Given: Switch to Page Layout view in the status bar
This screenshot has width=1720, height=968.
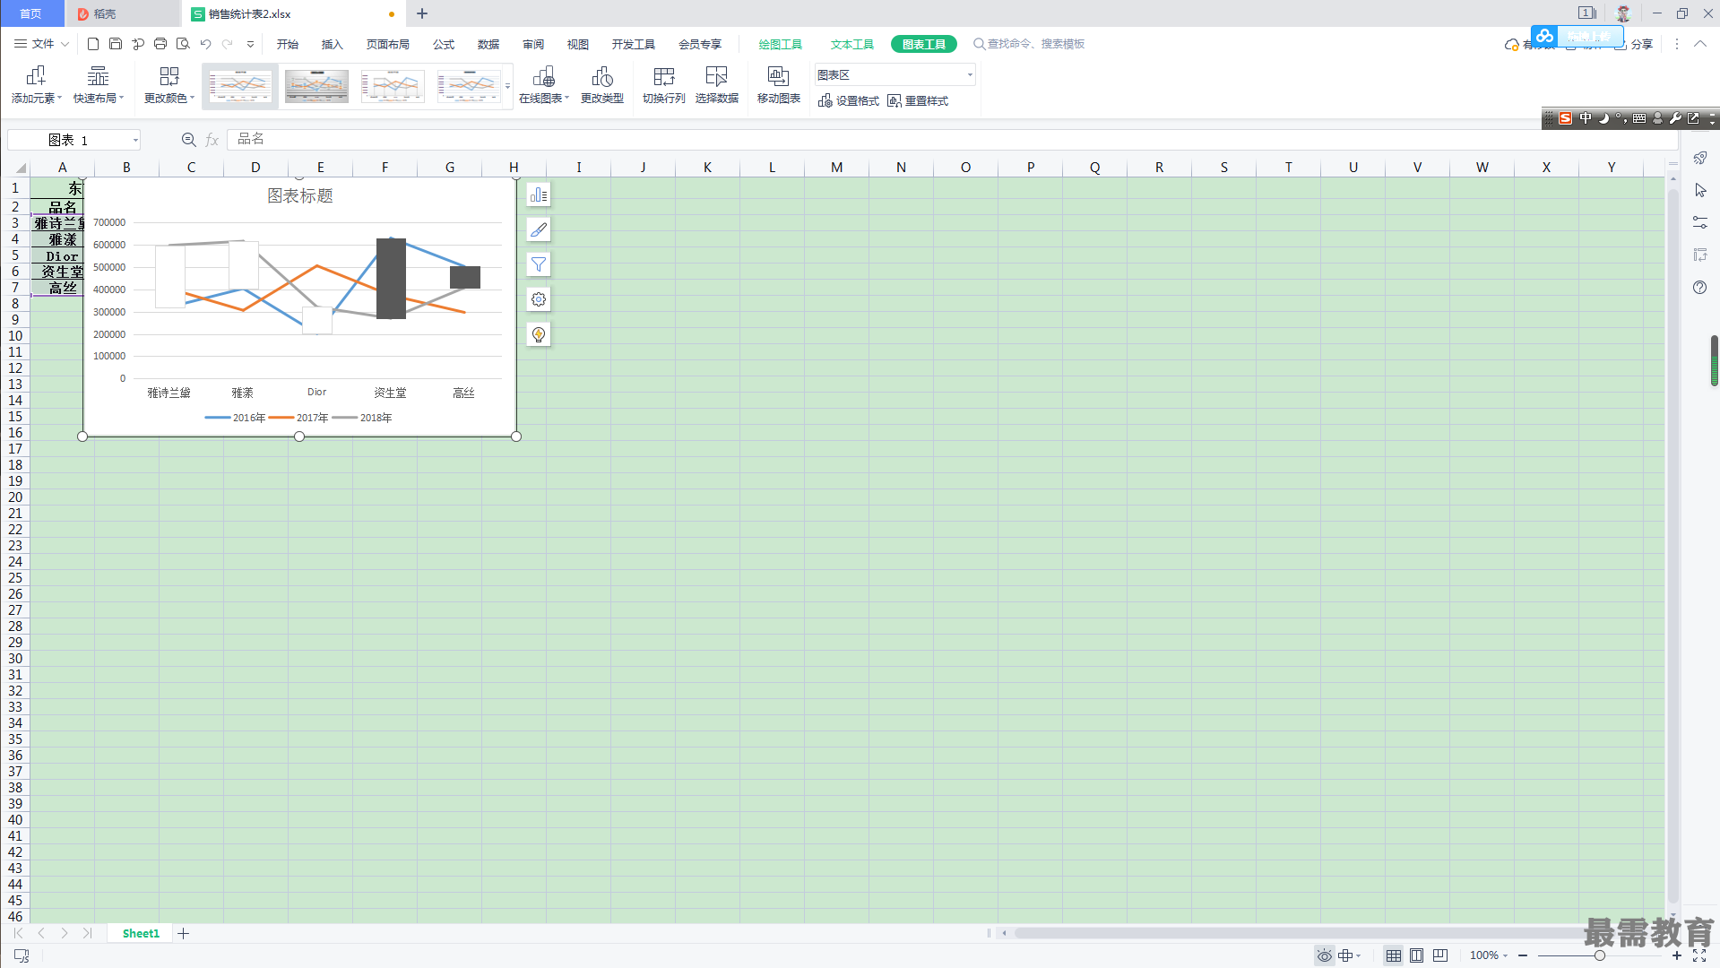Looking at the screenshot, I should [x=1417, y=955].
